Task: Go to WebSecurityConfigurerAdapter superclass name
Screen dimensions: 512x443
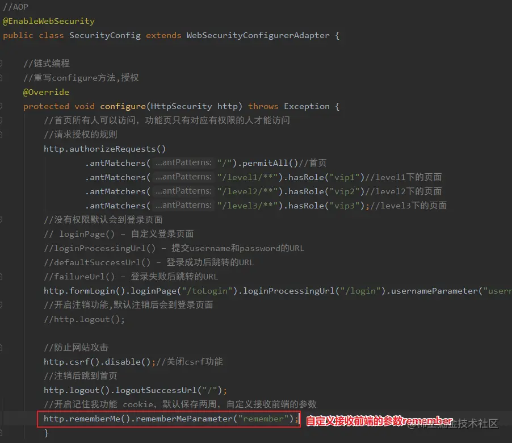Action: [x=258, y=35]
